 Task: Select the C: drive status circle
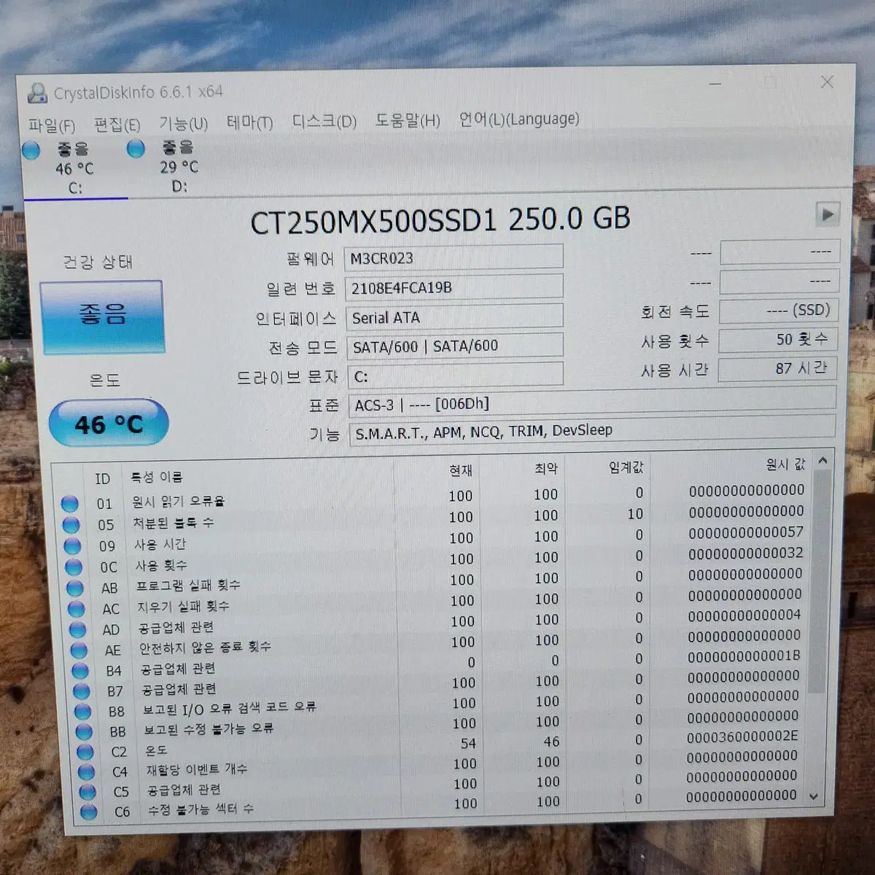(x=31, y=150)
